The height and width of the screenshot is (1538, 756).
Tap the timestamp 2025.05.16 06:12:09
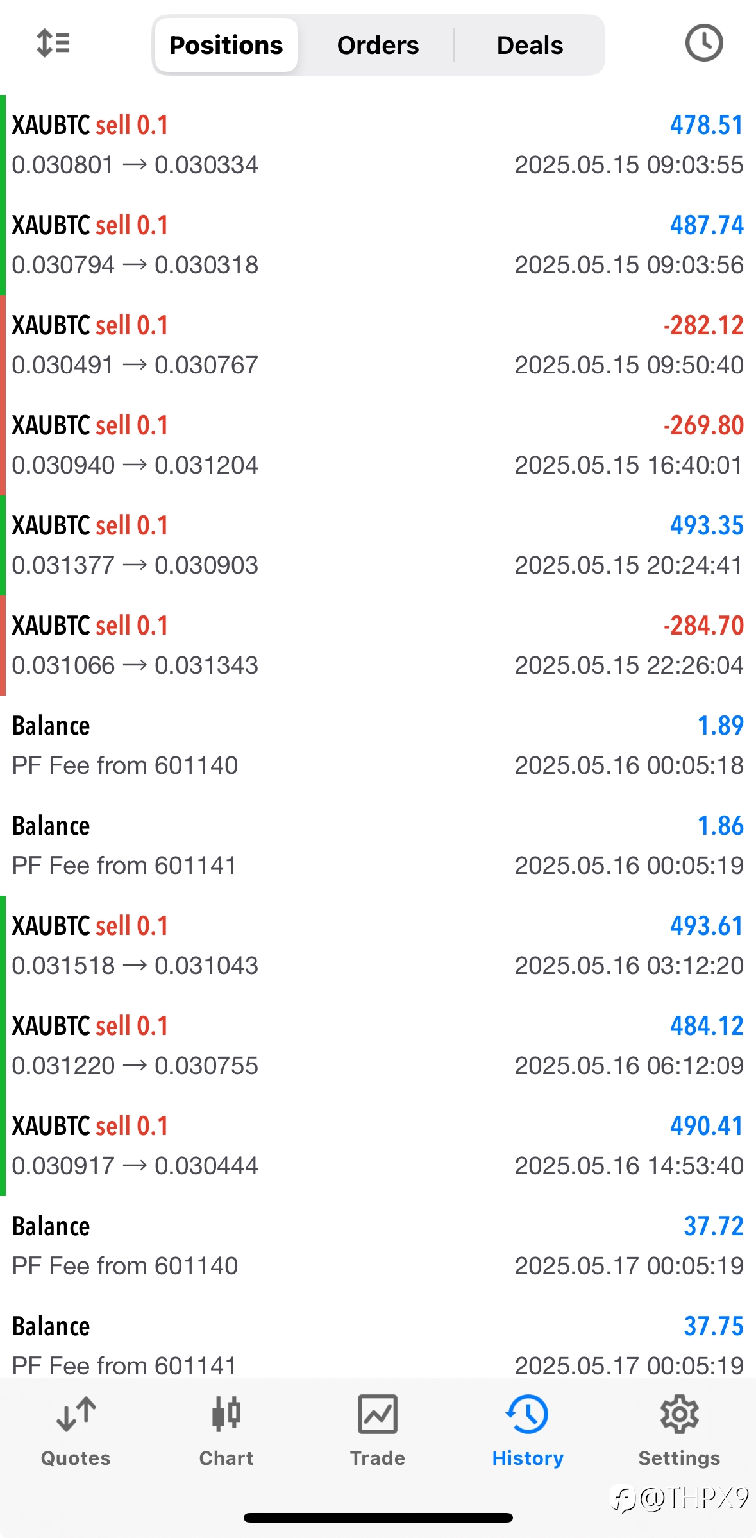pyautogui.click(x=629, y=1066)
